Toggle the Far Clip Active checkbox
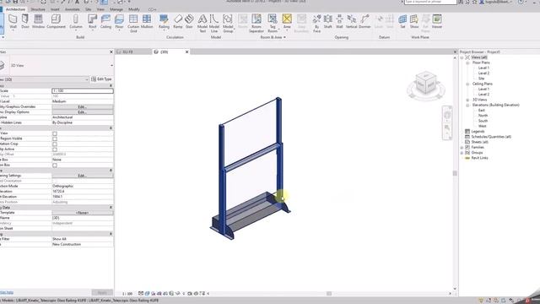This screenshot has width=540, height=304. point(55,149)
